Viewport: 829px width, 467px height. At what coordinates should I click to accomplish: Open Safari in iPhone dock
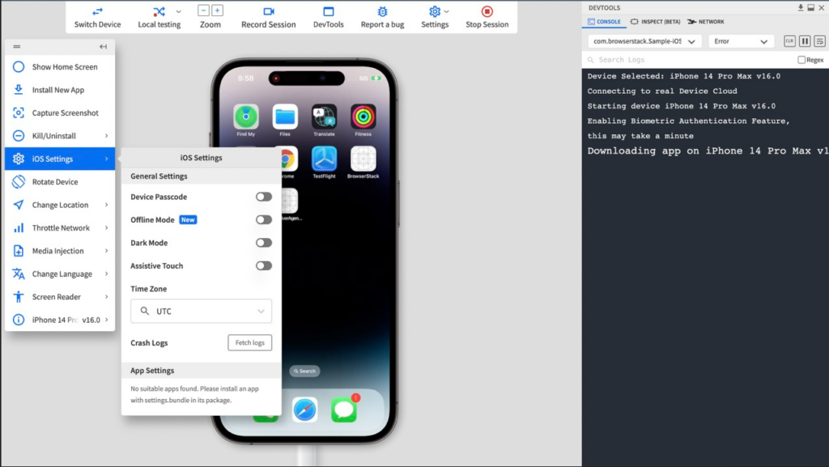(305, 410)
